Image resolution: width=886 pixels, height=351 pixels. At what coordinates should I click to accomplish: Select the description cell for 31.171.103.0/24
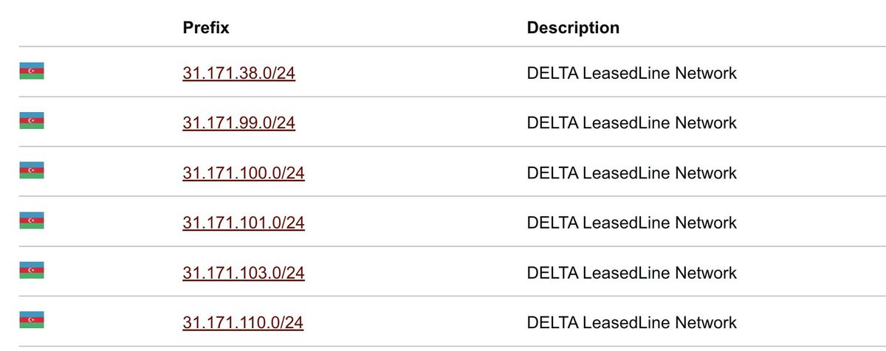(x=631, y=273)
